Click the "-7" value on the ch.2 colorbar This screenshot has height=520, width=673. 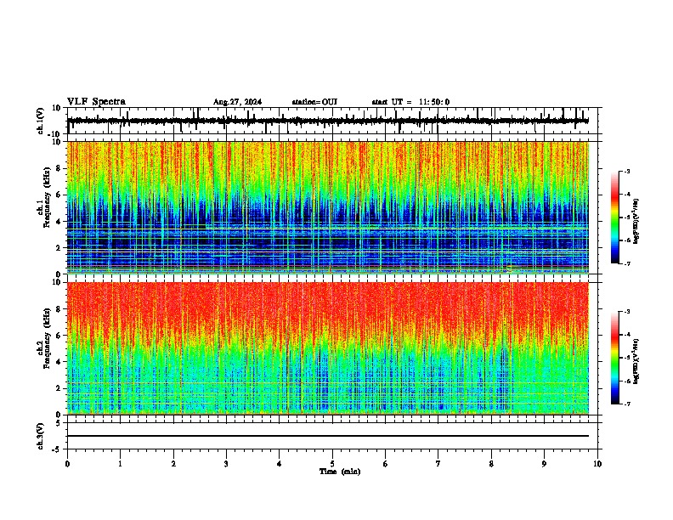point(626,404)
